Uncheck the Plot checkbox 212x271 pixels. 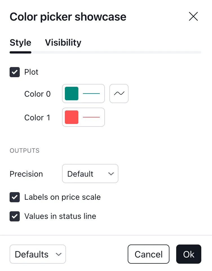(15, 72)
